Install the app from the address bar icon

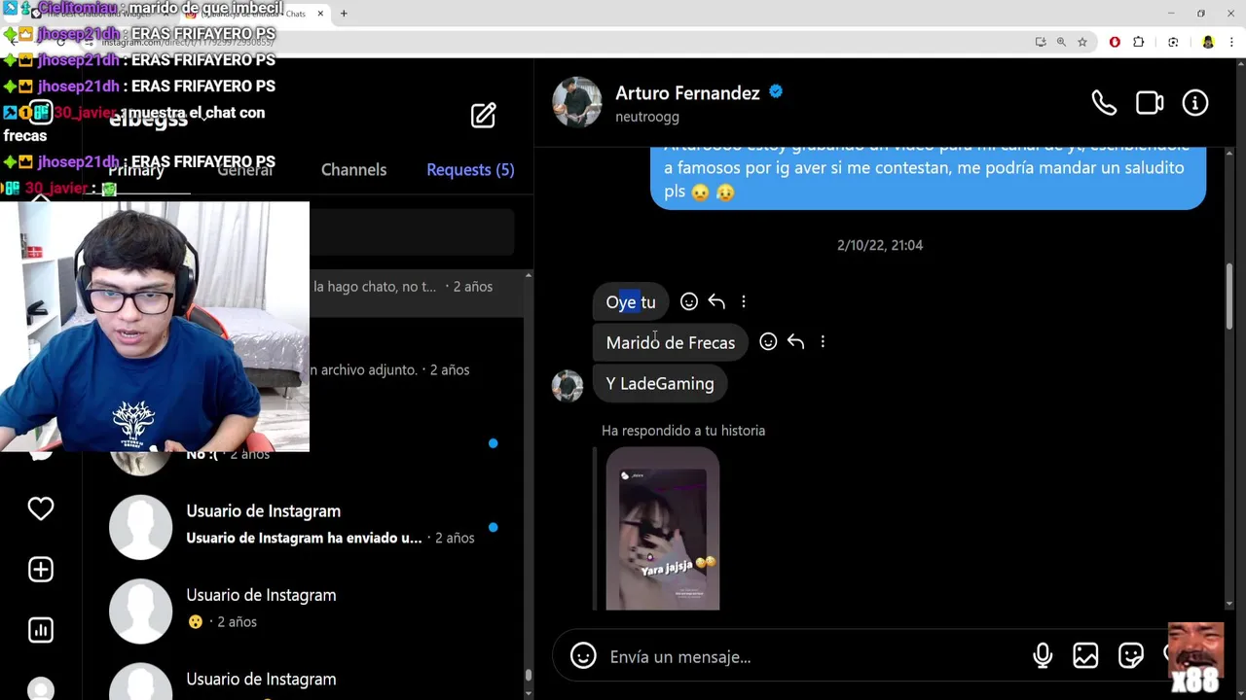click(x=1041, y=42)
